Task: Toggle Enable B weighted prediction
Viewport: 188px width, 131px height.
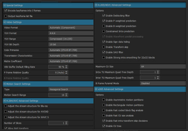Action: pyautogui.click(x=104, y=26)
